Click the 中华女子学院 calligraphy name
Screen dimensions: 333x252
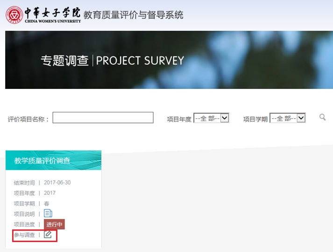pos(52,12)
